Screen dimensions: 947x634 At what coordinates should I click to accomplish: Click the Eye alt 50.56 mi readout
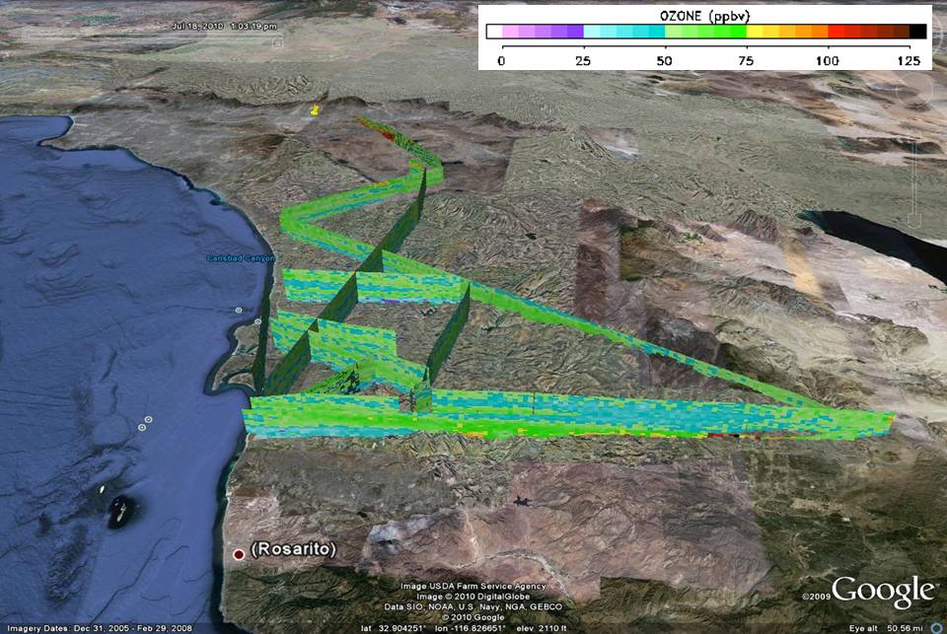[886, 628]
